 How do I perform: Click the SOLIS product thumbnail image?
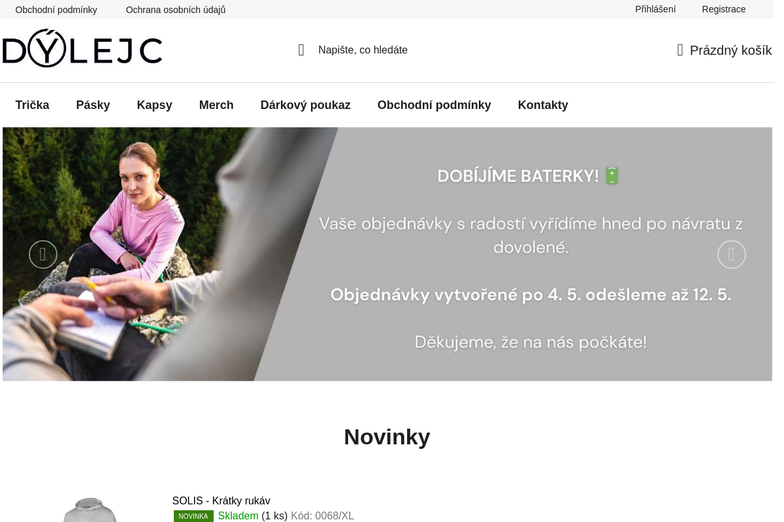pos(90,510)
